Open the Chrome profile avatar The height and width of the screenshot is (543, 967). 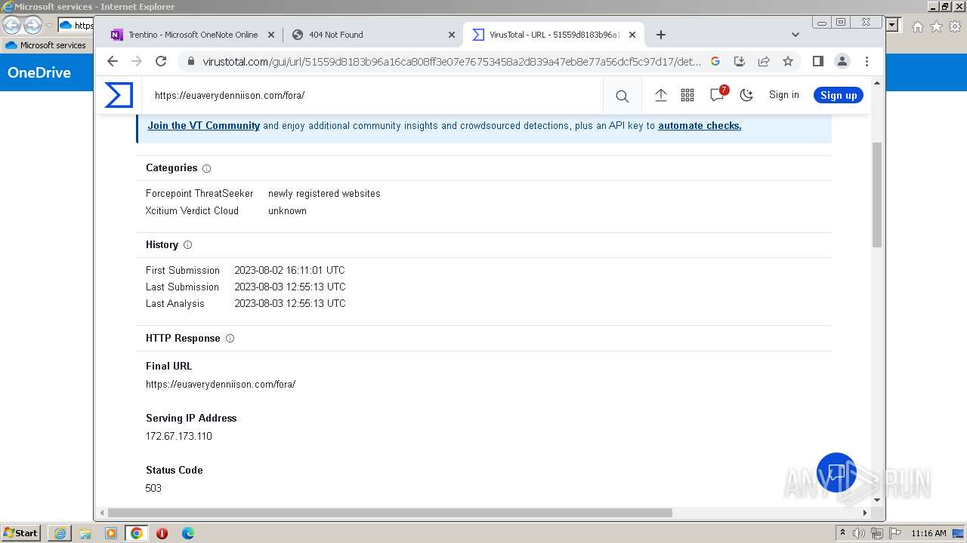click(x=842, y=61)
